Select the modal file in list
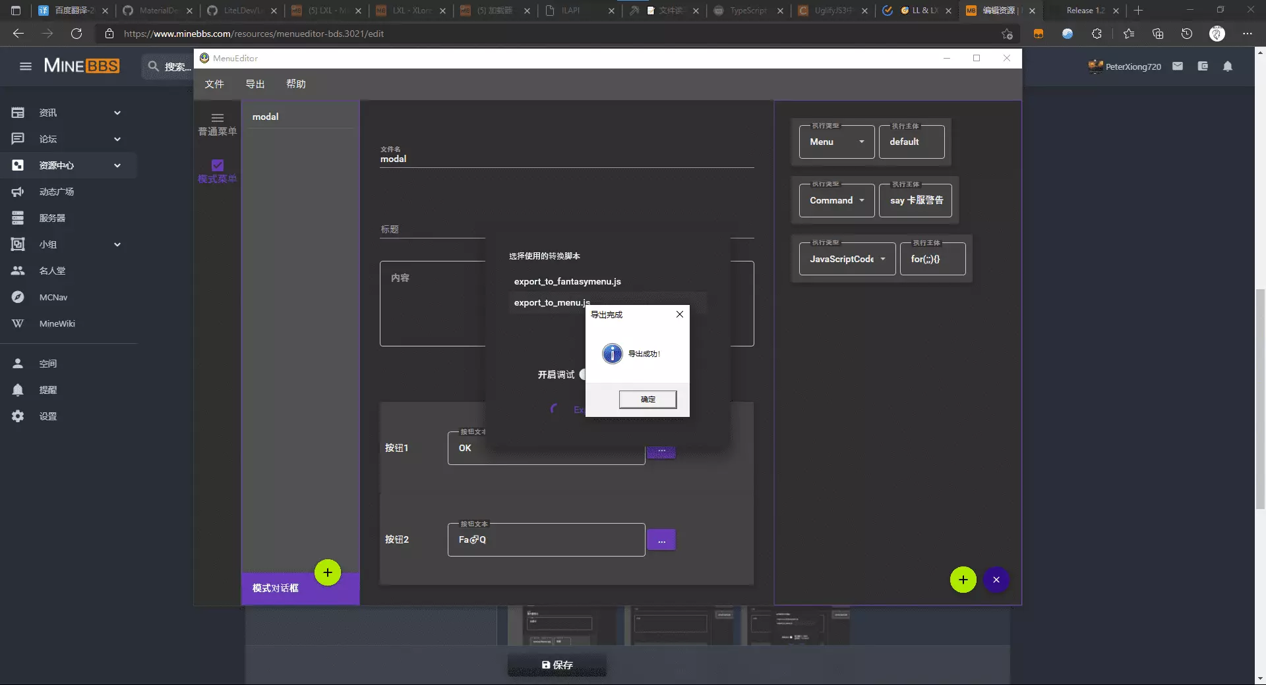Image resolution: width=1266 pixels, height=685 pixels. pos(301,117)
